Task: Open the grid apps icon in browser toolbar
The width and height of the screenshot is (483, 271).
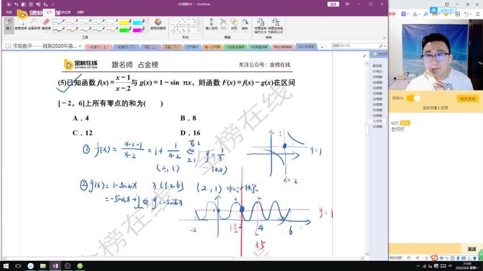Action: coord(457,14)
